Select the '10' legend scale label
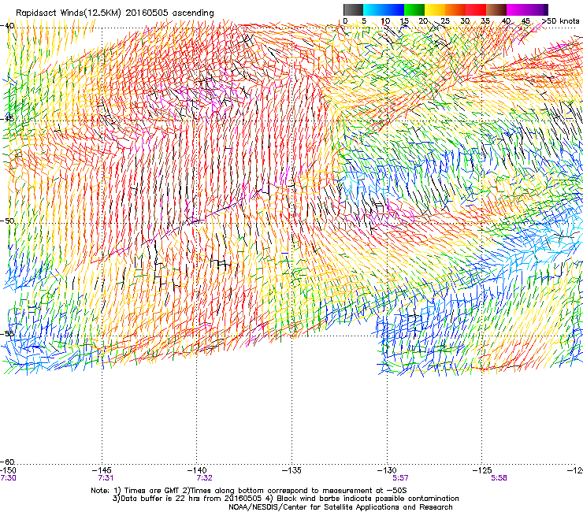Image resolution: width=583 pixels, height=512 pixels. coord(385,20)
